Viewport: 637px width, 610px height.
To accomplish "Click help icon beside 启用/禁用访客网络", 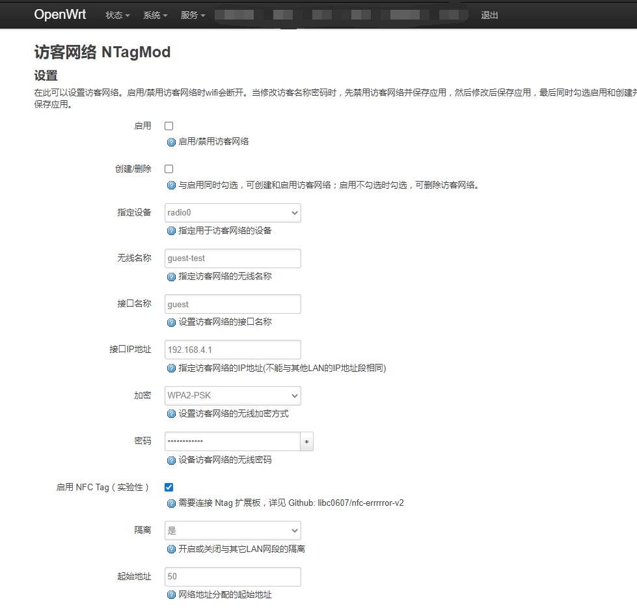I will 171,142.
